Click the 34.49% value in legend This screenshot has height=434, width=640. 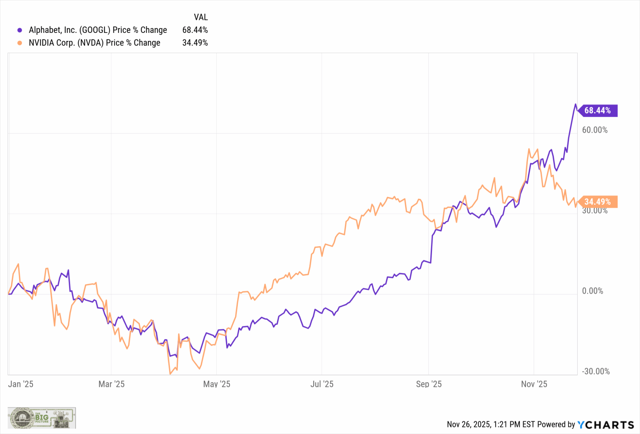[195, 43]
